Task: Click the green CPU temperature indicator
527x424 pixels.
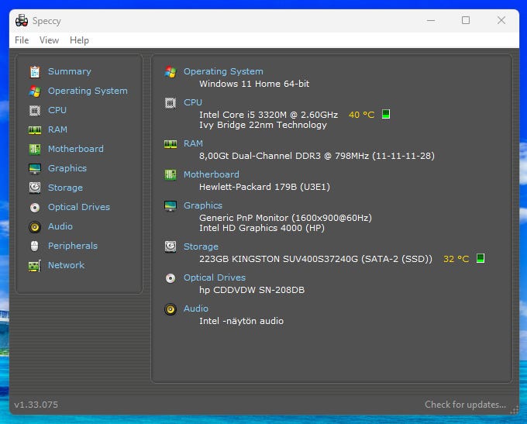Action: click(x=386, y=114)
